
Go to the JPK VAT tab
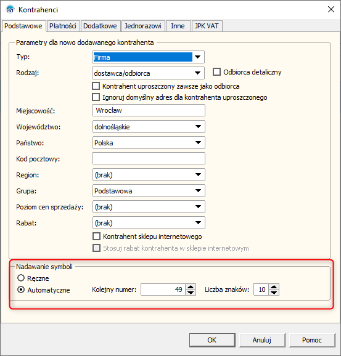pyautogui.click(x=207, y=26)
